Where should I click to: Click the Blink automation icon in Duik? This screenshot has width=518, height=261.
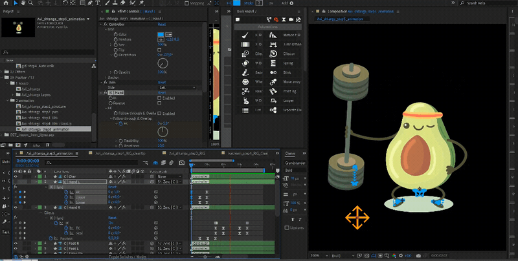pos(275,73)
